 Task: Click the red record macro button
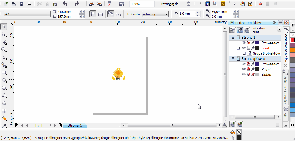260,4
